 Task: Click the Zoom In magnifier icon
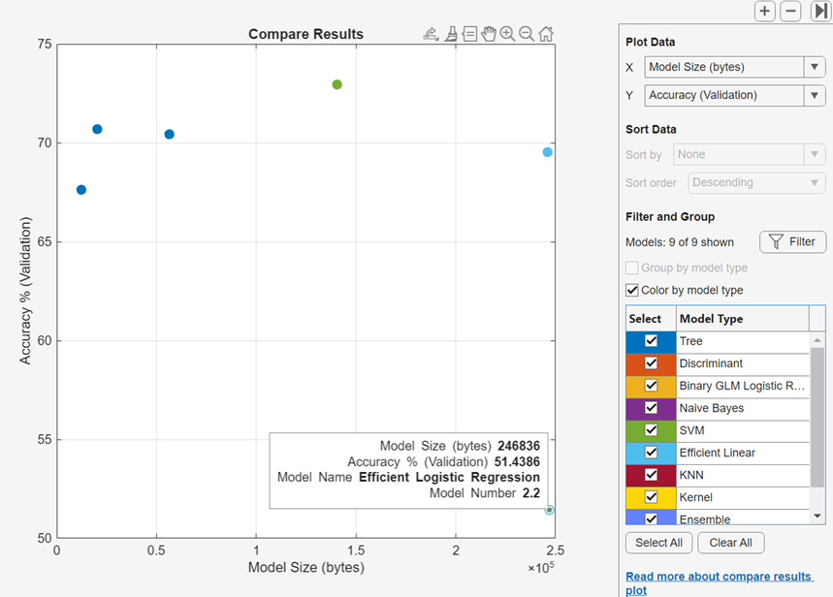pyautogui.click(x=507, y=33)
